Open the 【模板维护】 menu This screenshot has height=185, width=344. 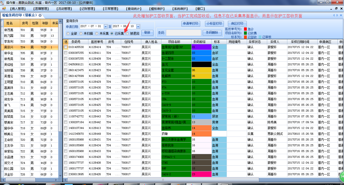tap(157, 9)
